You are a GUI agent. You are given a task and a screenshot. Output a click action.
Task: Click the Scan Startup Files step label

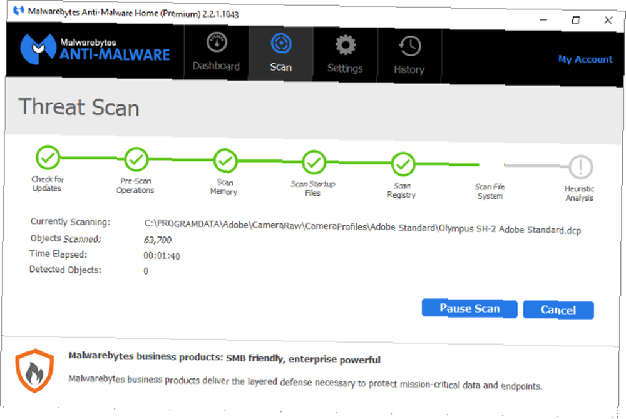point(313,189)
